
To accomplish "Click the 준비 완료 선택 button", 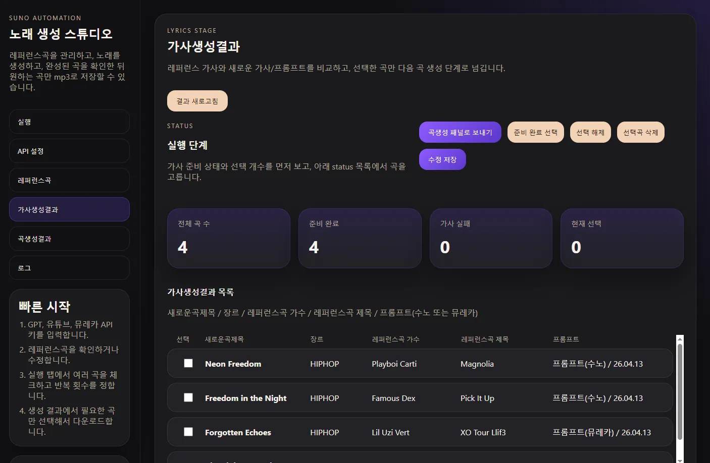I will [x=535, y=133].
